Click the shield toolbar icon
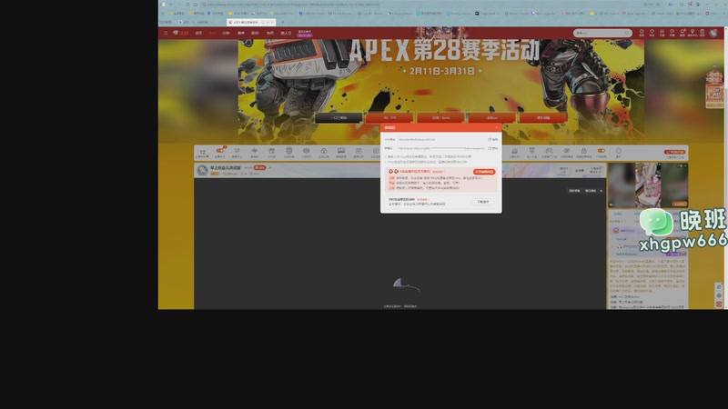The height and width of the screenshot is (409, 728). (x=531, y=152)
